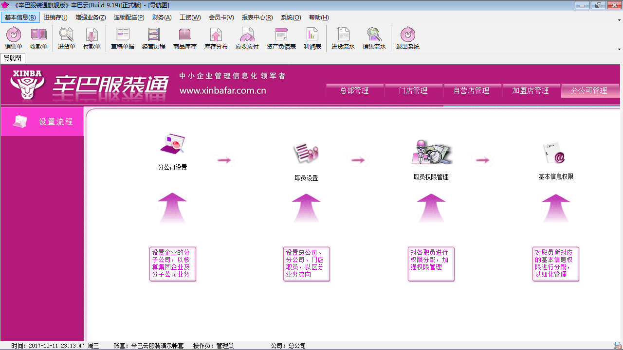The width and height of the screenshot is (623, 350).
Task: Open the 报表中心(R) menu
Action: [x=257, y=17]
